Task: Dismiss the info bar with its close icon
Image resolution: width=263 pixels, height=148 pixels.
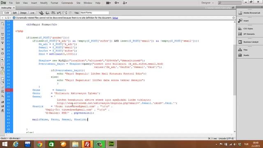Action: [233, 18]
